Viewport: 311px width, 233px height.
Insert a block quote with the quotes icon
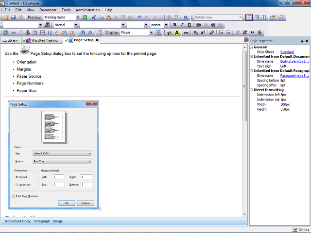[252, 33]
